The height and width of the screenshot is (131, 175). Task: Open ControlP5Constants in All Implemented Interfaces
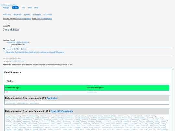pyautogui.click(x=57, y=52)
